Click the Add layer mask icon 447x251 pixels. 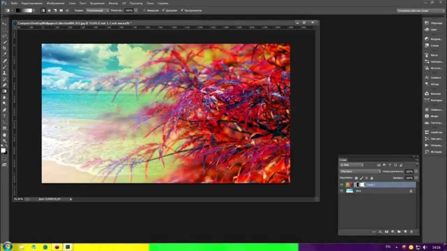point(387,232)
